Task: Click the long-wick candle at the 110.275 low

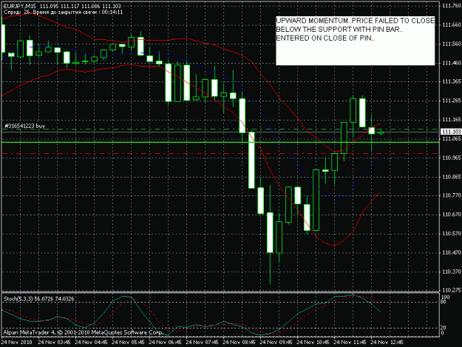Action: (x=270, y=233)
